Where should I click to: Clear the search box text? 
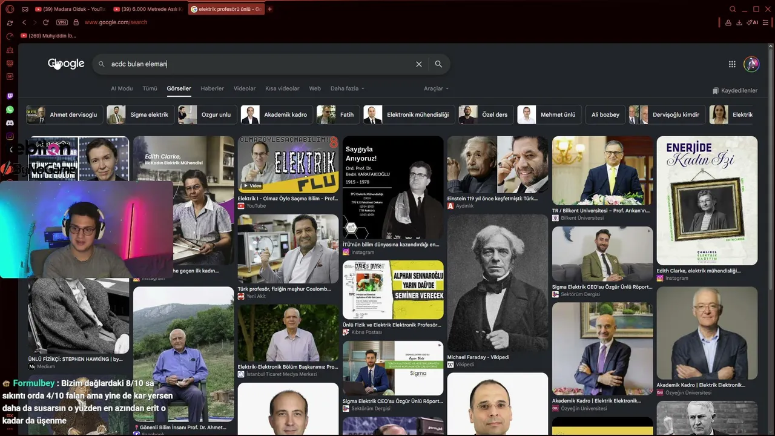418,64
